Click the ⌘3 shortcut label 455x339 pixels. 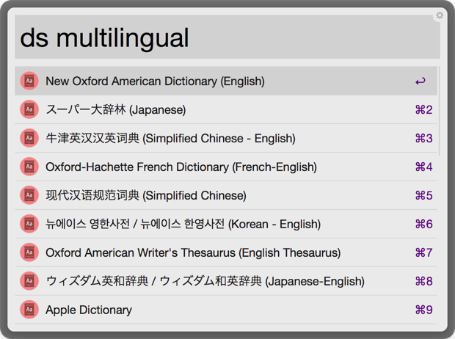pyautogui.click(x=423, y=138)
